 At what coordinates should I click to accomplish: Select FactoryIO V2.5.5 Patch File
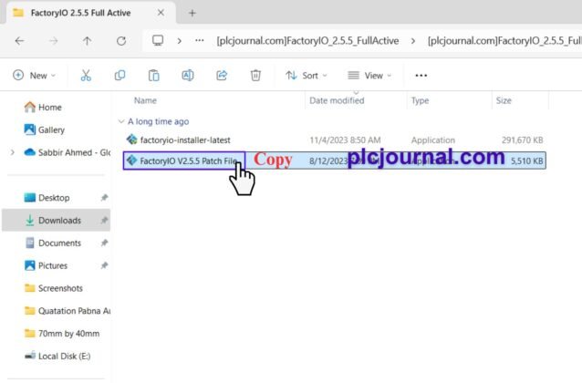[x=187, y=160]
